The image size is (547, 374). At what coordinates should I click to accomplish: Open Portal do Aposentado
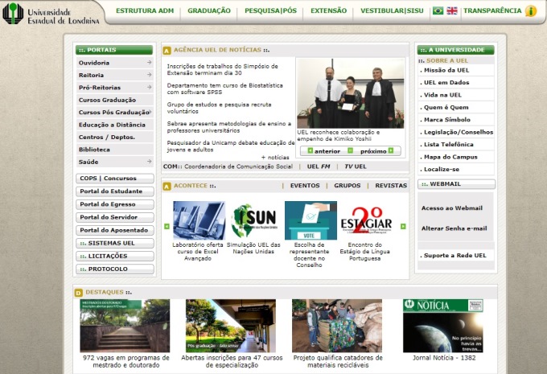[115, 230]
